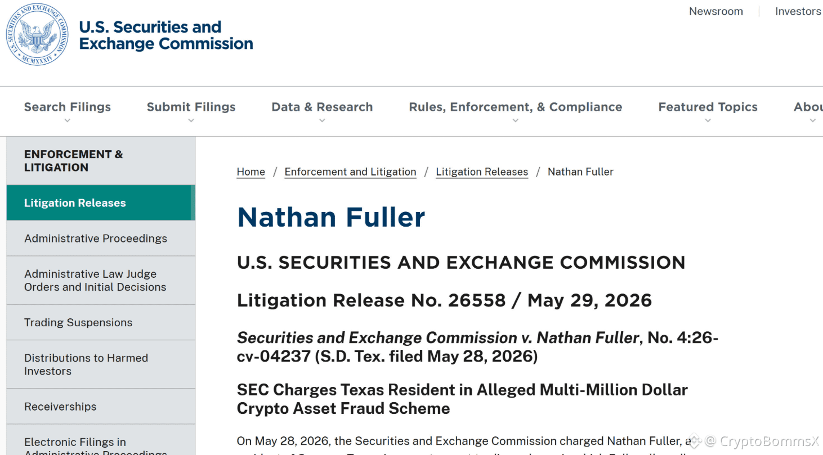
Task: Open the Newsroom link
Action: click(x=715, y=11)
